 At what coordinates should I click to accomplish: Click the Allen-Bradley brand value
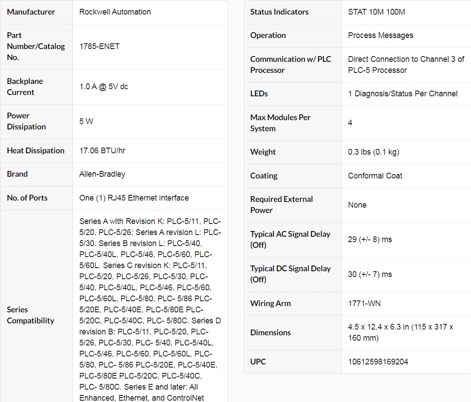click(102, 174)
